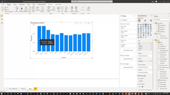Check the DayOfMonth field
170x95 pixels.
tap(157, 46)
